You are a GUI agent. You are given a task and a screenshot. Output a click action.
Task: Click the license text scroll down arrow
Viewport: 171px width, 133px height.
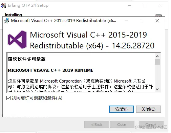coord(157,89)
